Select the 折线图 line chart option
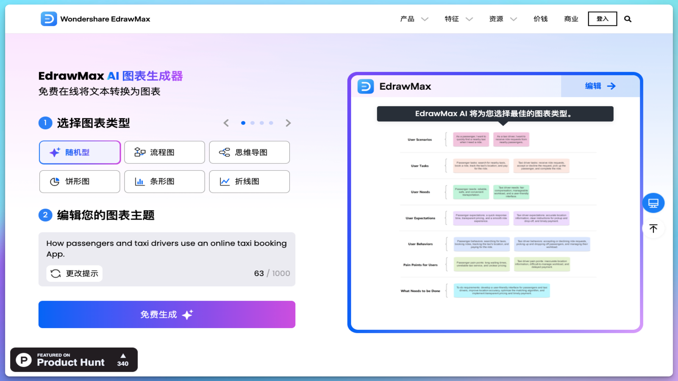Screen dimensions: 678x381 pyautogui.click(x=250, y=182)
